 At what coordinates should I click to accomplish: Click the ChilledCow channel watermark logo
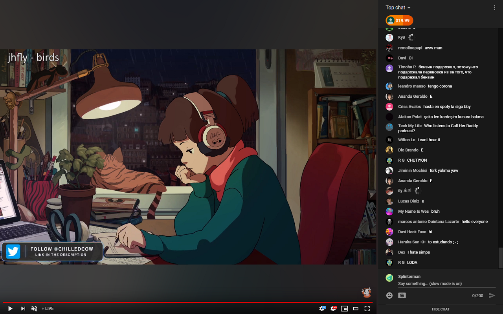pos(366,292)
